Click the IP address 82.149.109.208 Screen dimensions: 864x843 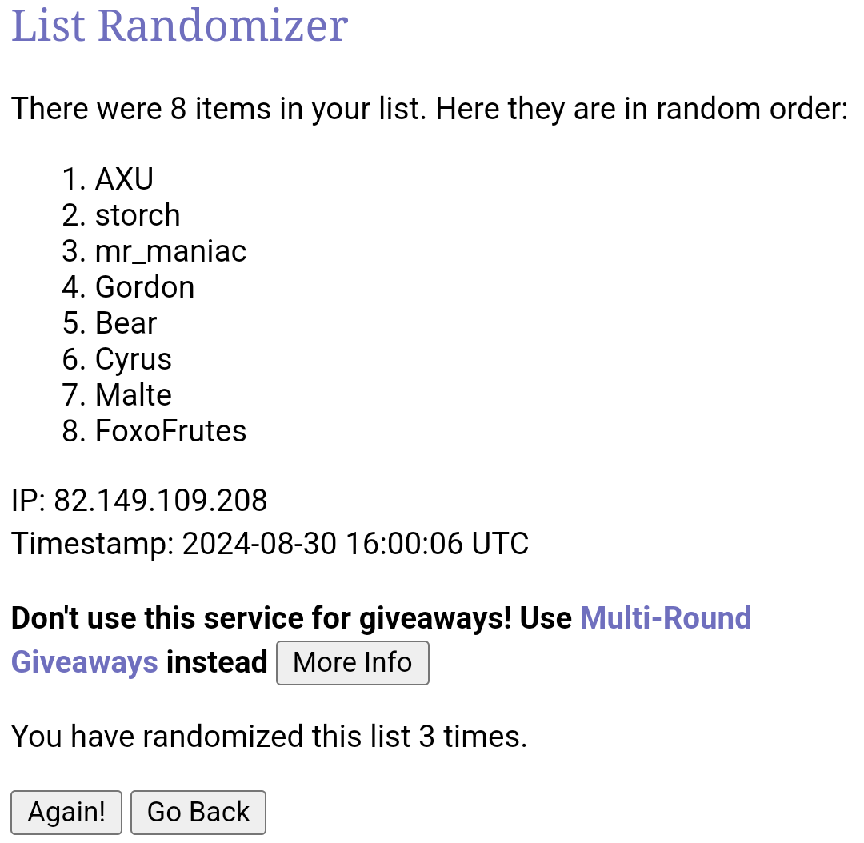pos(160,501)
